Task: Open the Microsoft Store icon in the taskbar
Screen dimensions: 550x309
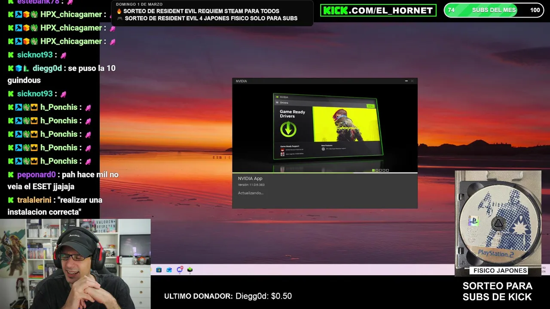Action: [159, 270]
